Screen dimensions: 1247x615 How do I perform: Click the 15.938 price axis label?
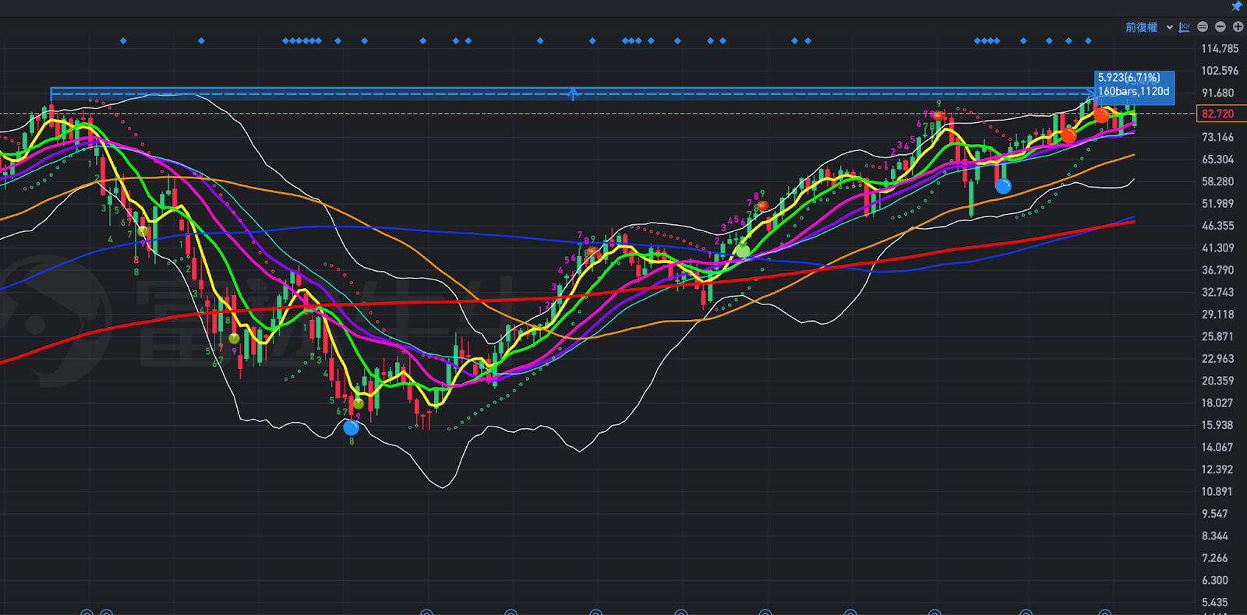(x=1217, y=426)
